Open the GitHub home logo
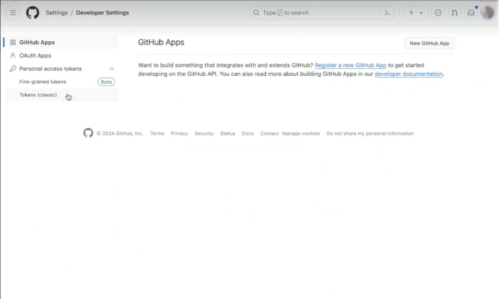This screenshot has width=499, height=299. [x=32, y=12]
